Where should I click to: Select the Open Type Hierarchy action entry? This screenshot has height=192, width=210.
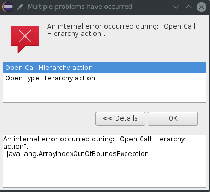(104, 78)
